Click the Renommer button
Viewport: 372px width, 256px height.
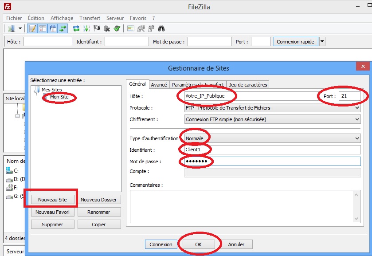click(99, 212)
